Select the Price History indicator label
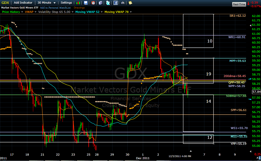 [x=11, y=12]
